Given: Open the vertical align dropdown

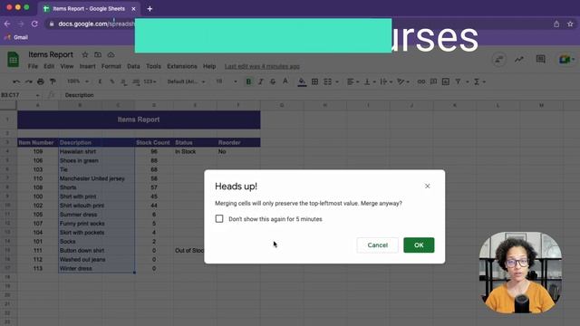Looking at the screenshot, I should [x=370, y=81].
